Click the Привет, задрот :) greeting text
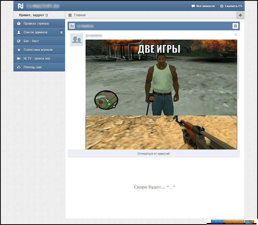The image size is (258, 225). coord(33,15)
